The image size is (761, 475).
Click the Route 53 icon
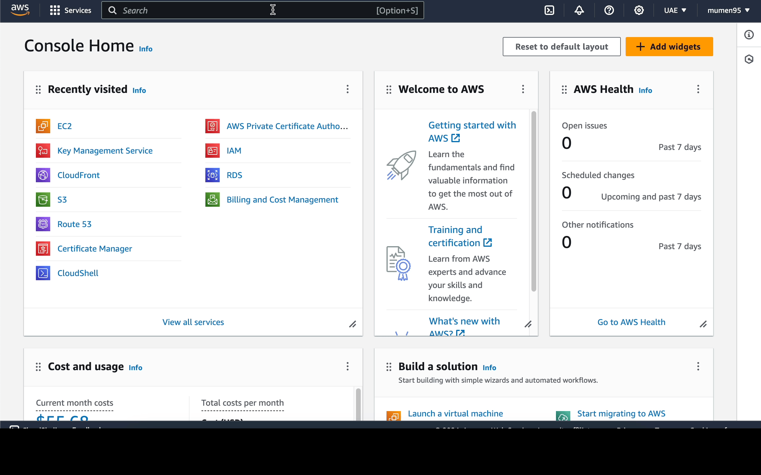(43, 224)
